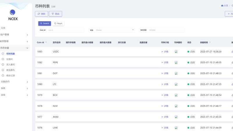The height and width of the screenshot is (131, 233).
Task: Open 详情 link in XLM row
Action: (165, 106)
